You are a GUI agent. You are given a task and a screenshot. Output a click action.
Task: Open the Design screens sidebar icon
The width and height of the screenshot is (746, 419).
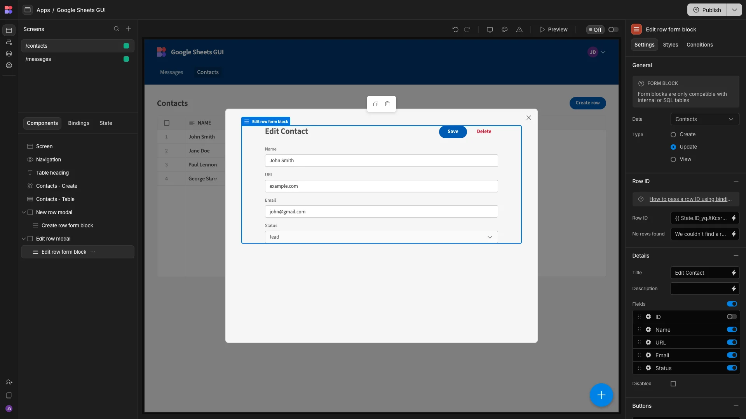pyautogui.click(x=9, y=30)
